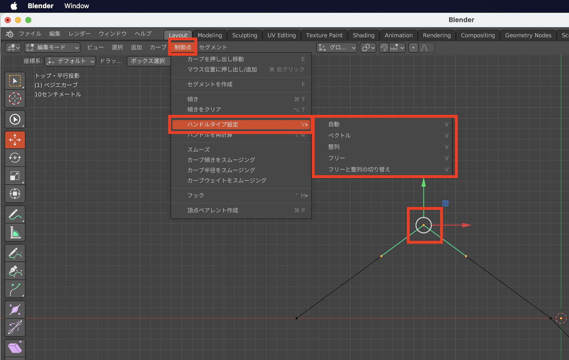Select the Tilt tool icon

(x=15, y=328)
